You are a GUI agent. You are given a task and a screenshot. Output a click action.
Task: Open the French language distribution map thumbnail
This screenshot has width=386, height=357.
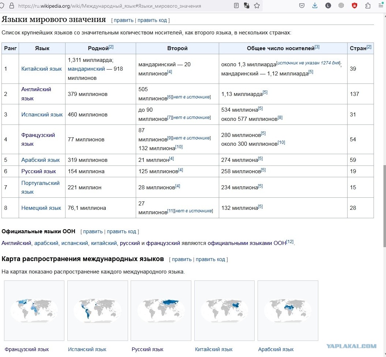[34, 310]
